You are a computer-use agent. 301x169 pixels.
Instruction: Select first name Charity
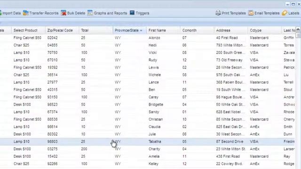[154, 149]
